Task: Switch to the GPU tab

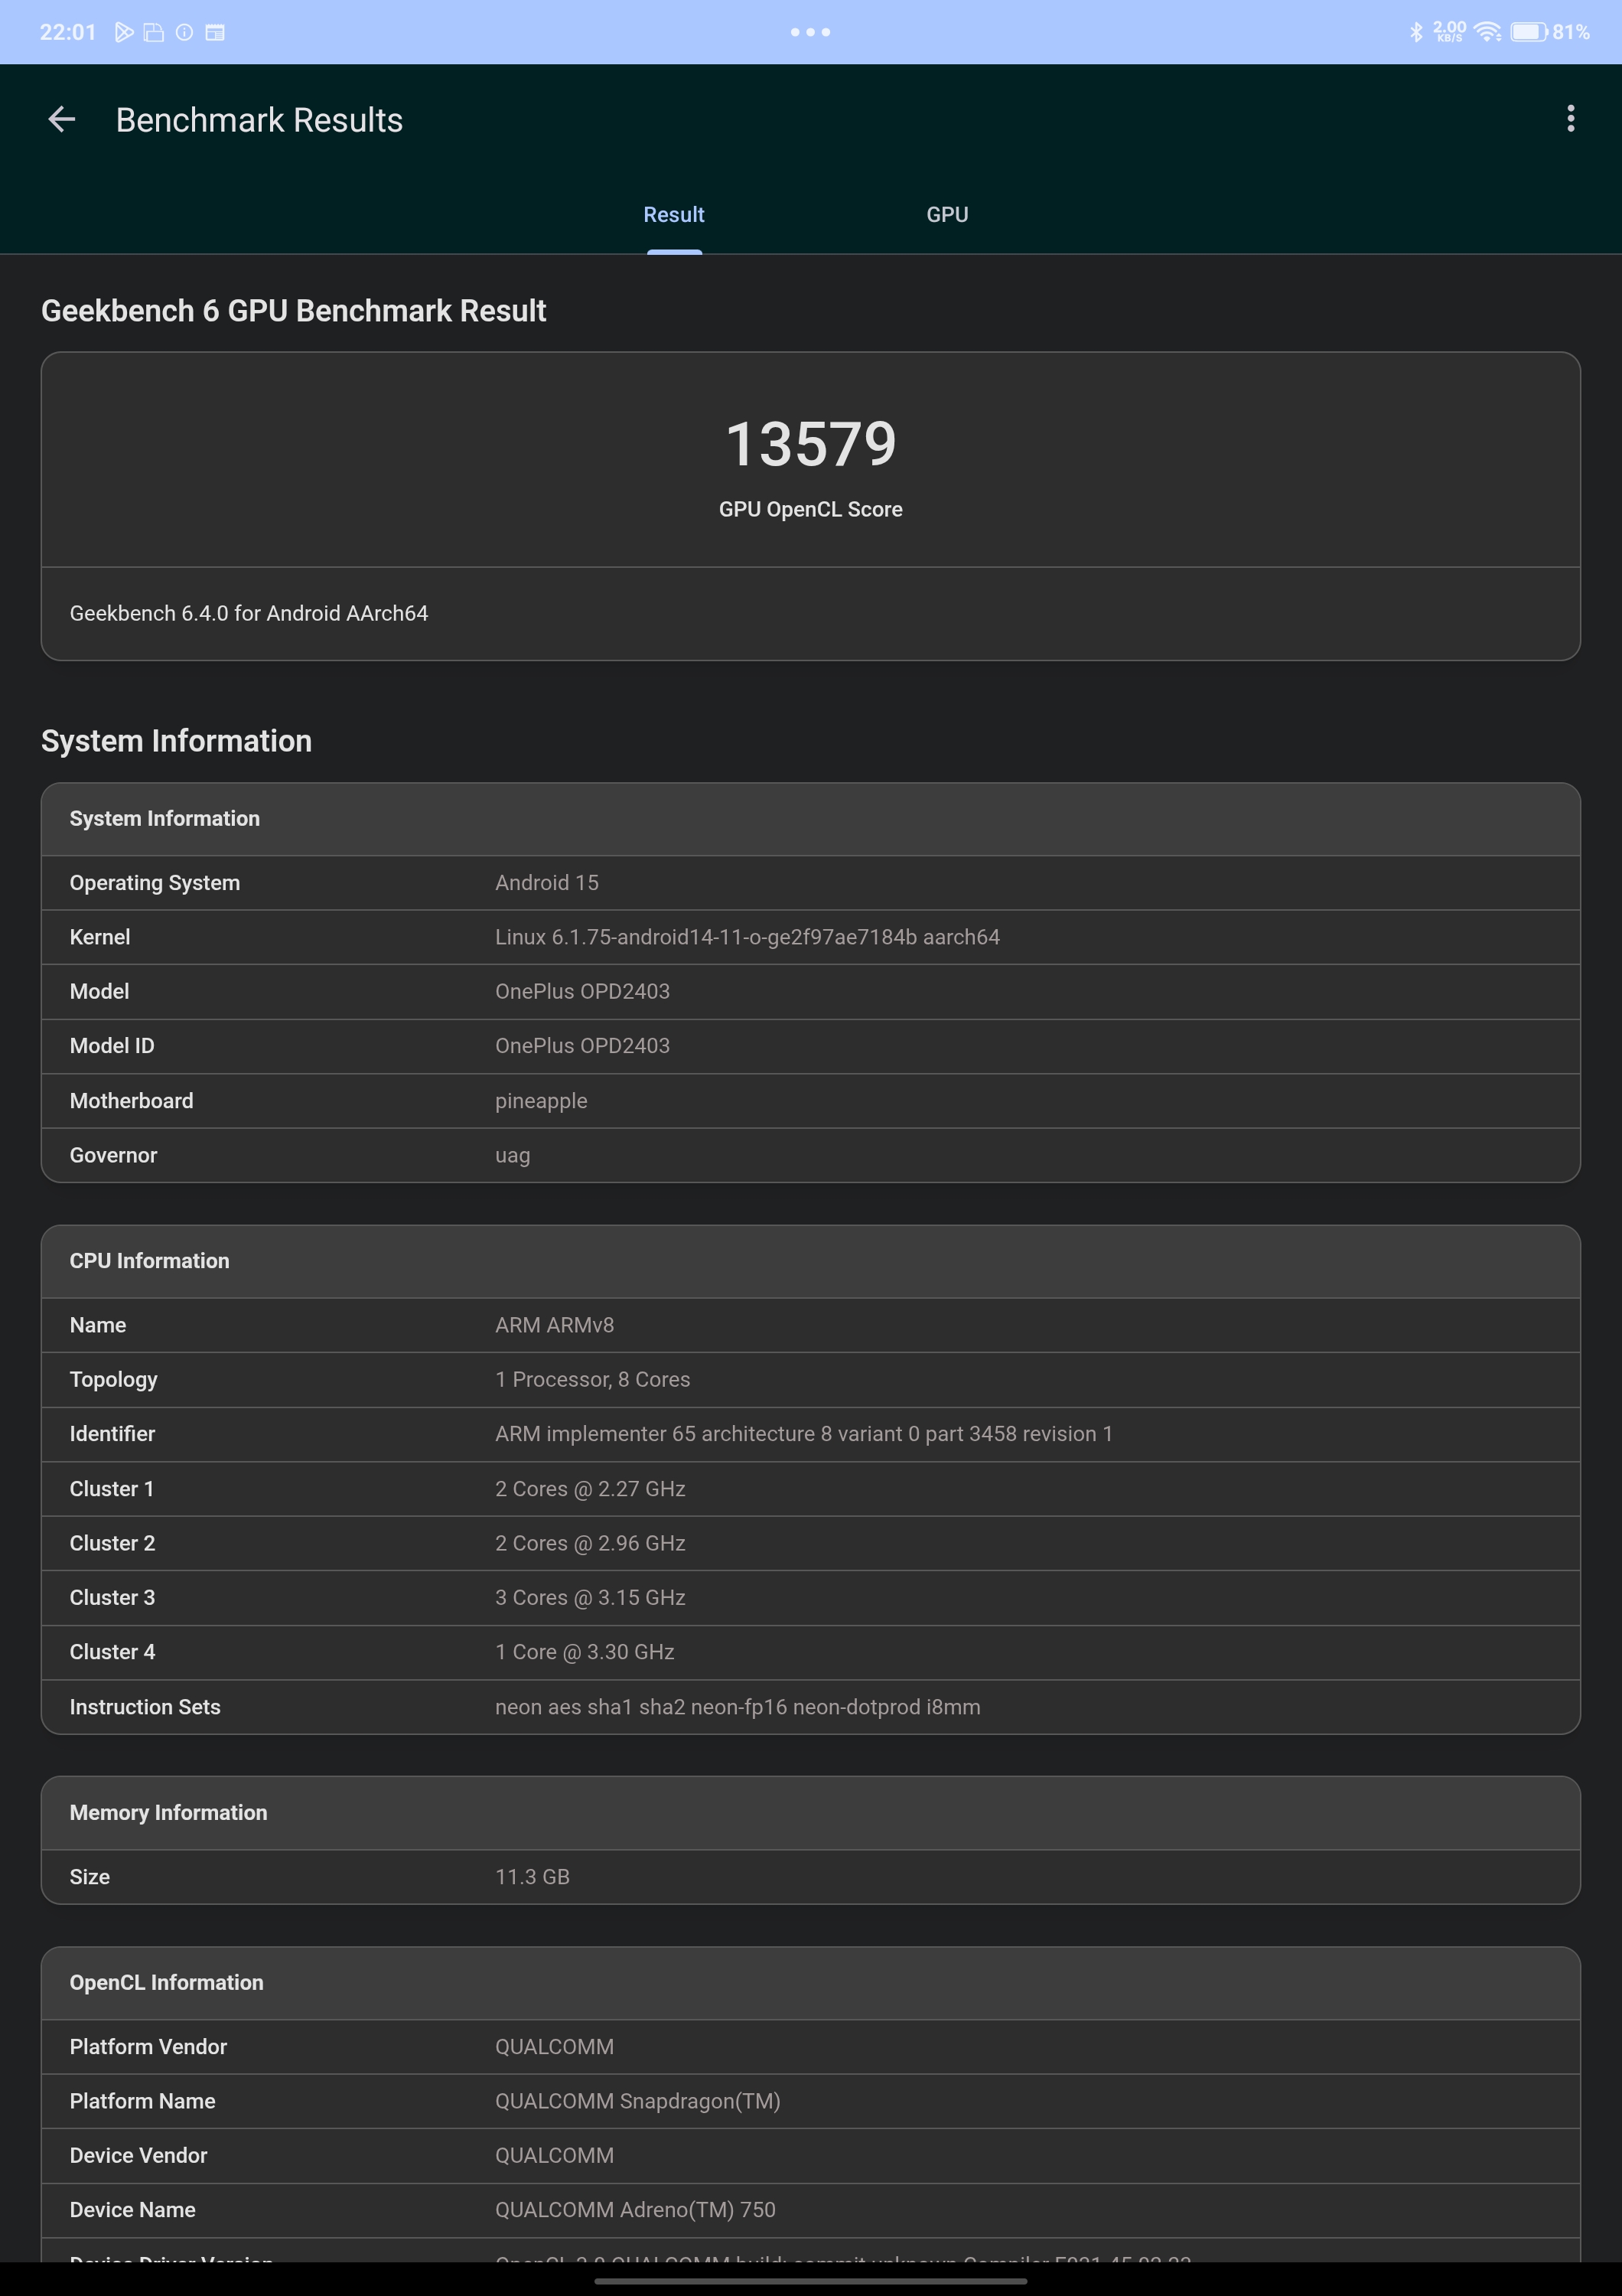Action: pos(947,215)
